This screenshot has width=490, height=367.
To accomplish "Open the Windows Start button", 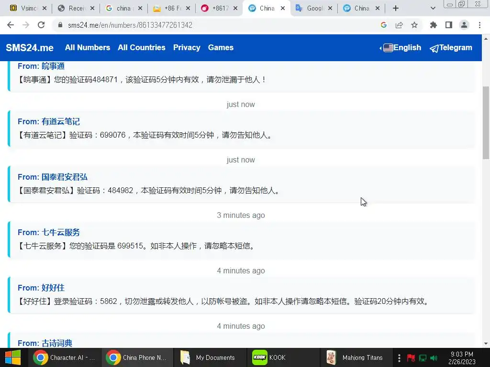I will click(x=13, y=357).
